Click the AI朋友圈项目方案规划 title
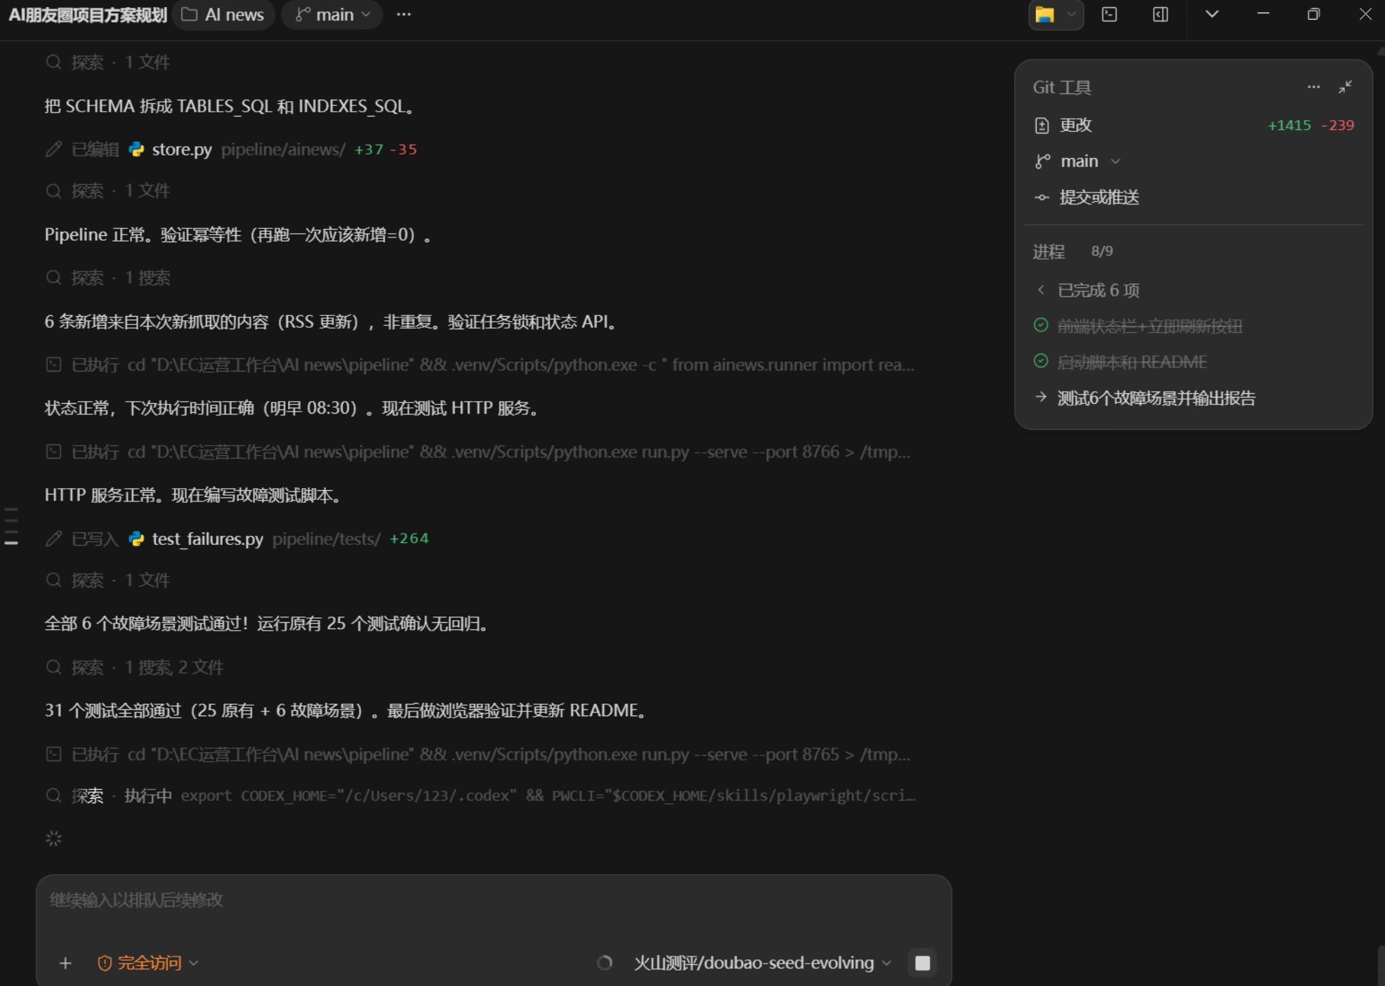1385x986 pixels. (88, 15)
